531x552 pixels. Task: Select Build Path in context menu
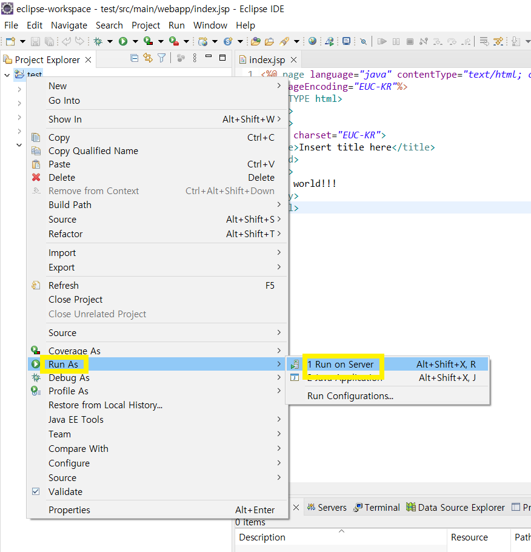click(158, 205)
